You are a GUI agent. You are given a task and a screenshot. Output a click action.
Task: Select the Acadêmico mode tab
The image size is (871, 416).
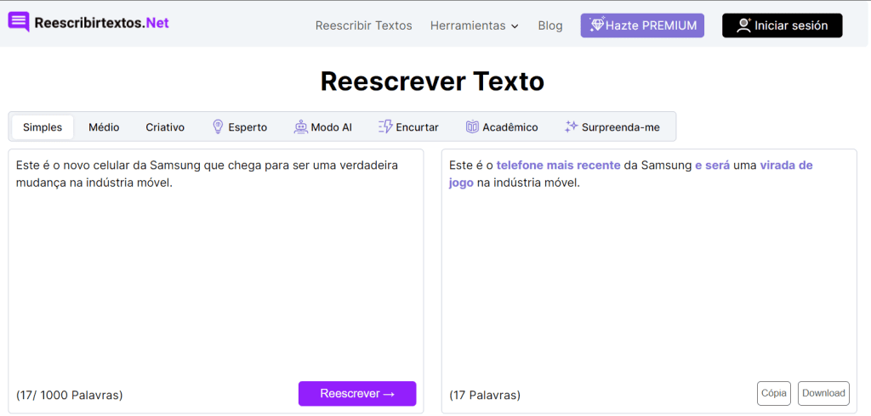tap(502, 127)
